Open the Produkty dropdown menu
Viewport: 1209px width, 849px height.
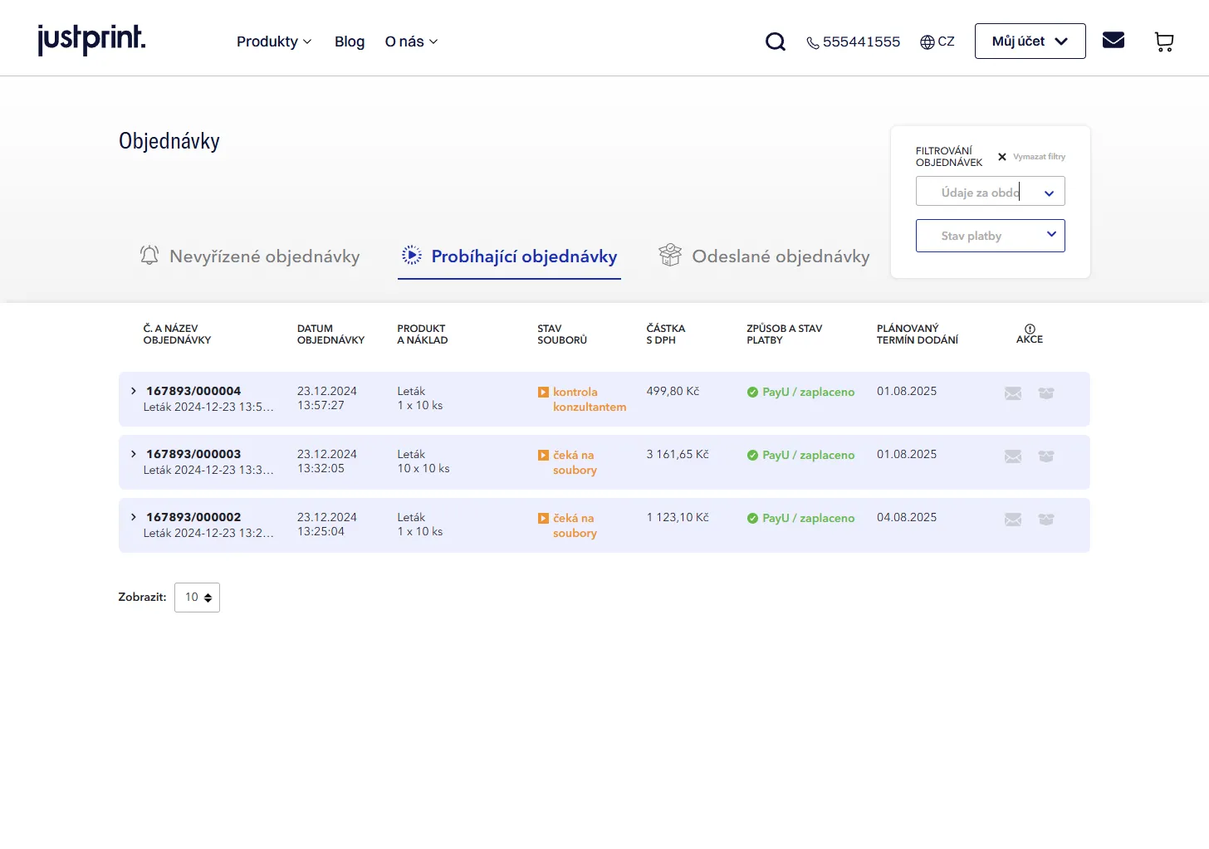(x=274, y=41)
